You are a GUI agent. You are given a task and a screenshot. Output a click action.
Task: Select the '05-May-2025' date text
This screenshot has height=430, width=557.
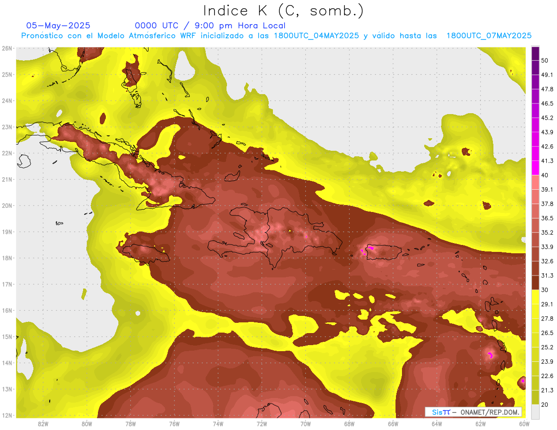pyautogui.click(x=58, y=26)
